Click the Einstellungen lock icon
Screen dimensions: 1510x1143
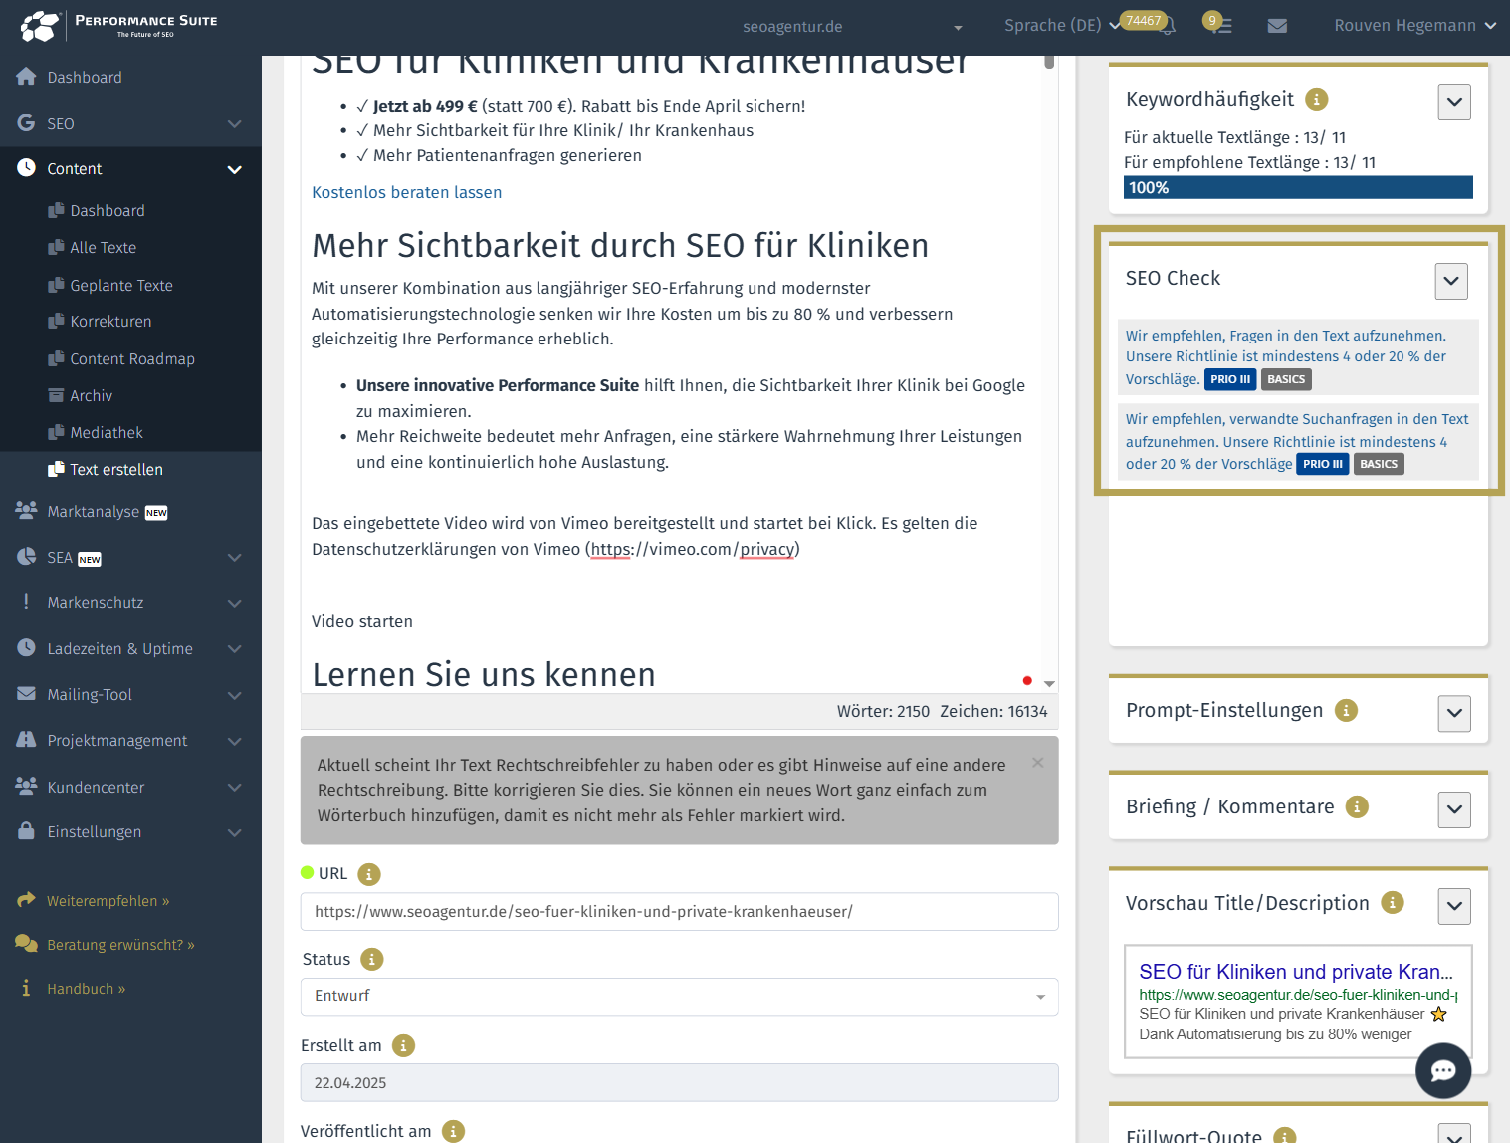pos(27,830)
